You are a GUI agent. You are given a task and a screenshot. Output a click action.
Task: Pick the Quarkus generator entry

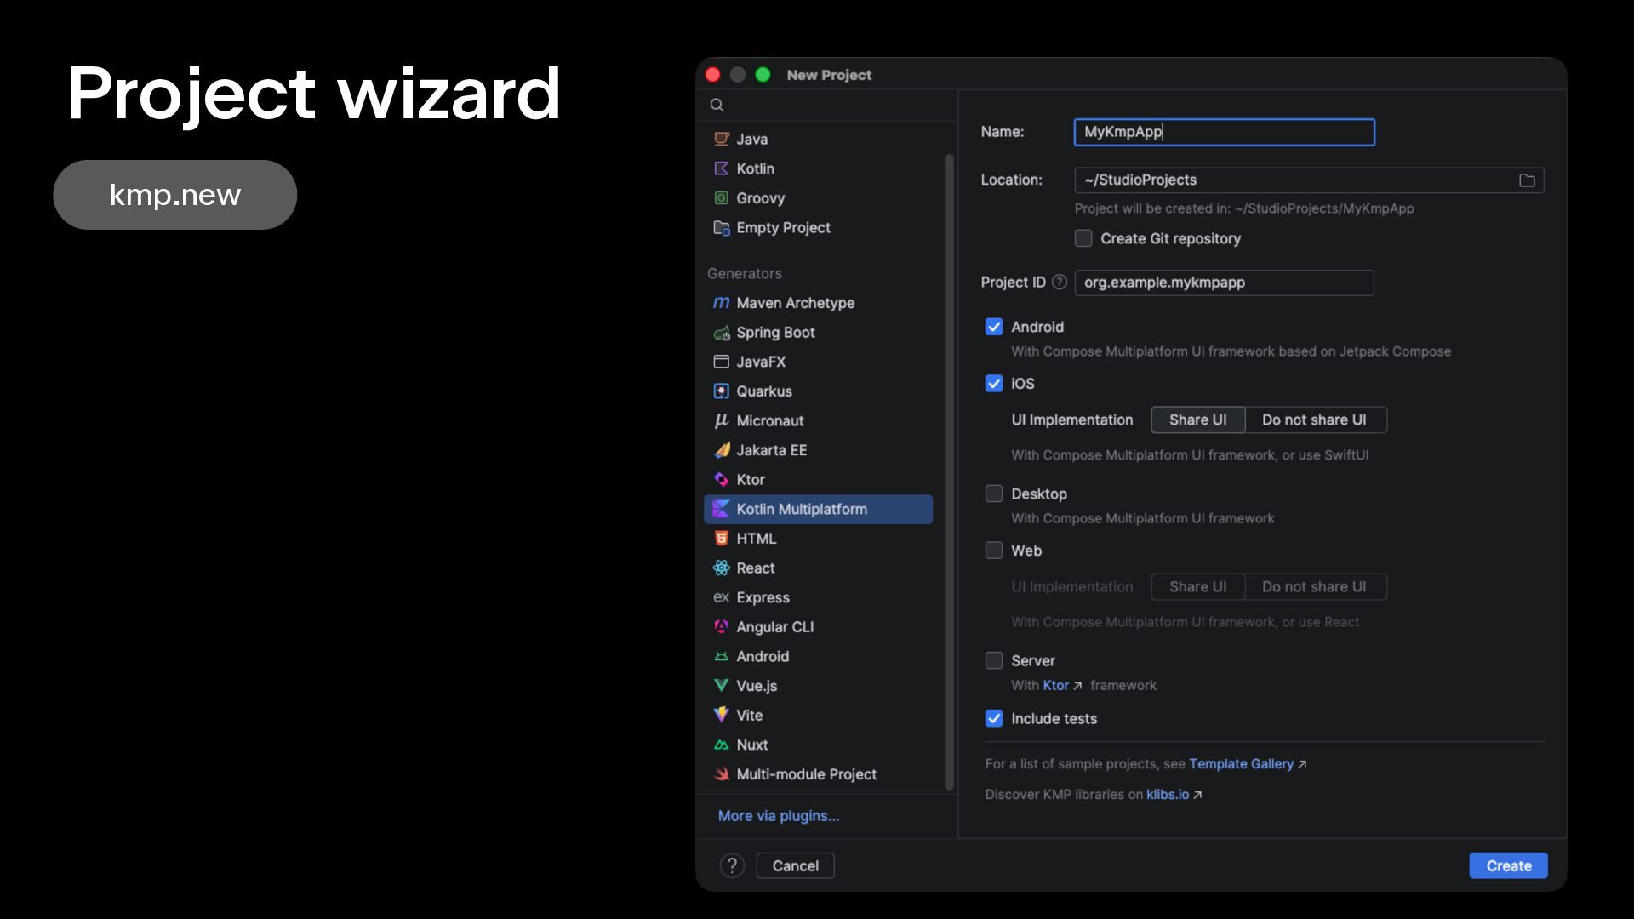819,391
